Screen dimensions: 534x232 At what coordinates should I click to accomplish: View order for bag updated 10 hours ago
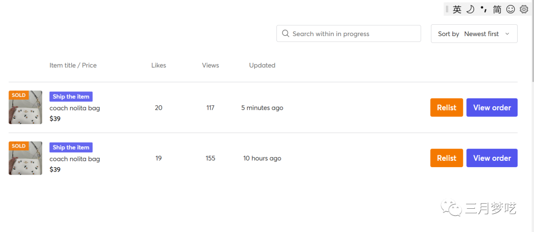point(491,158)
